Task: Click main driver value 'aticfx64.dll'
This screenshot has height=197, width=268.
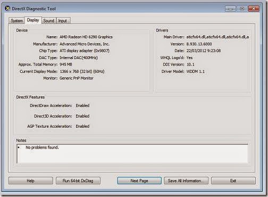Action: [x=217, y=37]
